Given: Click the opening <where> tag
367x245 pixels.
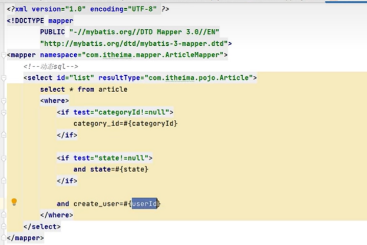Looking at the screenshot, I should 55,100.
